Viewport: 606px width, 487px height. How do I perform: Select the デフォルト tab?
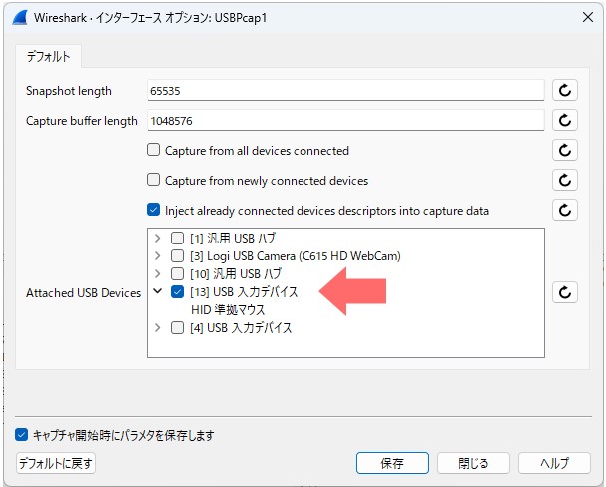49,56
